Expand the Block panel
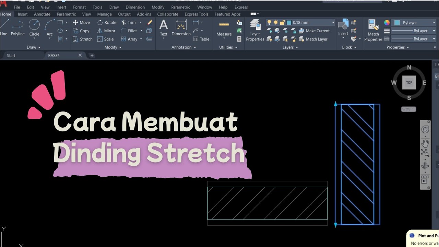This screenshot has height=247, width=439. [349, 47]
